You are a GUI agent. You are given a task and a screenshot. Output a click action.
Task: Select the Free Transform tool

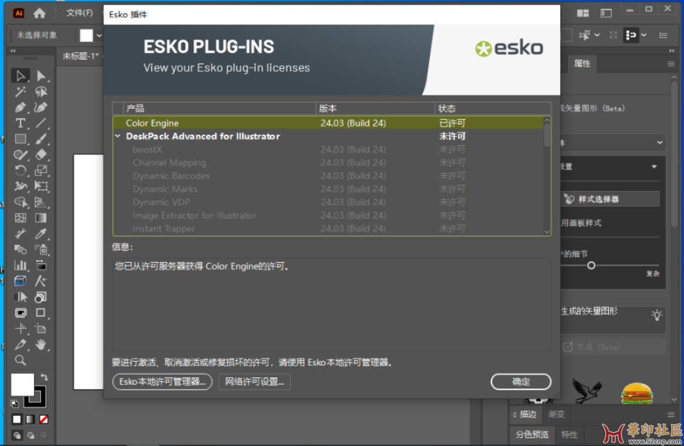click(41, 186)
